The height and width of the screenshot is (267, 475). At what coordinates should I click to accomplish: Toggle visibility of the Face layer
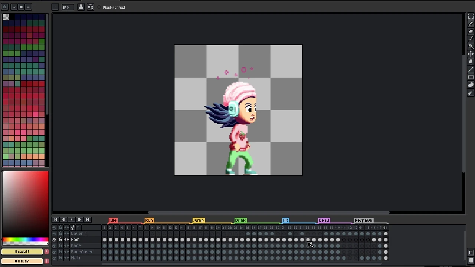coord(55,246)
